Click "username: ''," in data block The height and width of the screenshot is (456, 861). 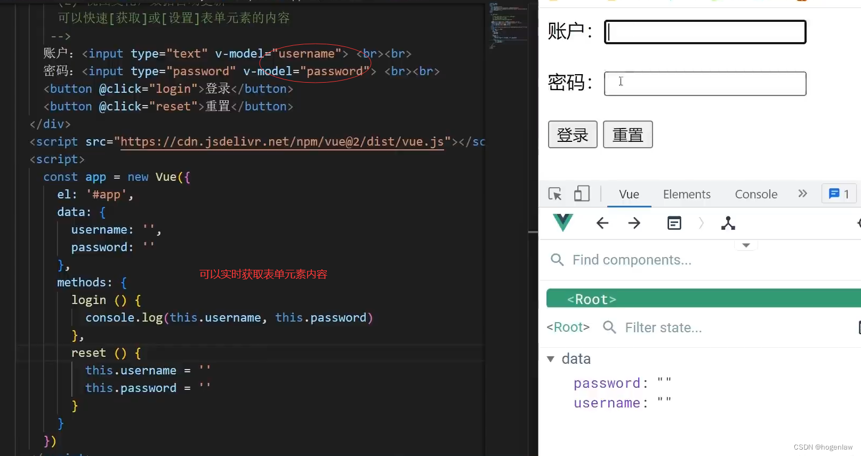point(116,230)
